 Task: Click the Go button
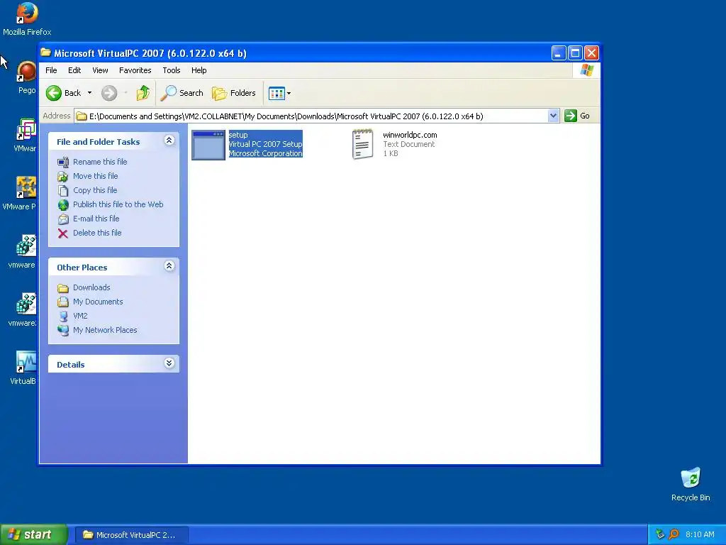(577, 116)
